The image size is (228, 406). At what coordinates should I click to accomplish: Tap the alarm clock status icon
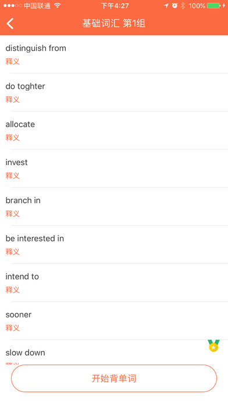click(175, 5)
